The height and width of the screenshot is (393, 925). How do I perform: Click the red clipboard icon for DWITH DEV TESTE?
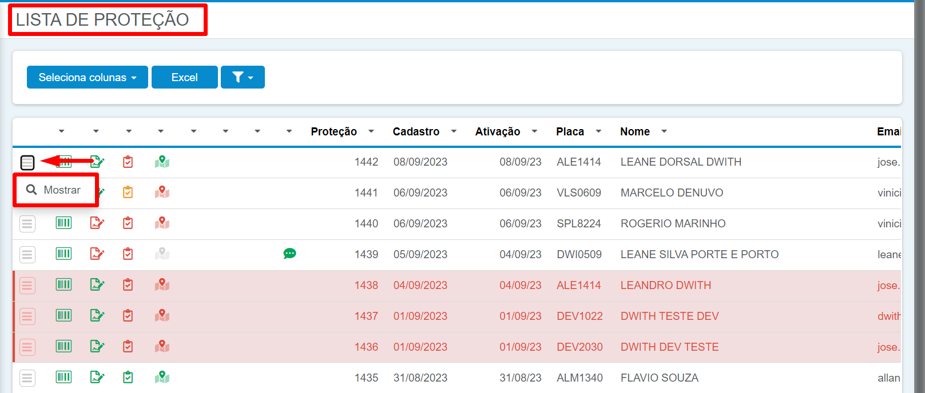[x=128, y=346]
